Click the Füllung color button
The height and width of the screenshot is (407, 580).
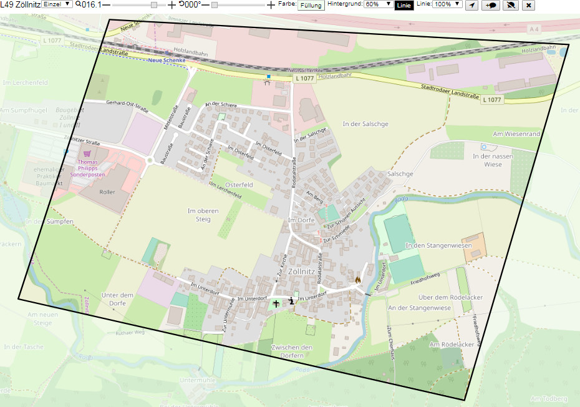pos(311,5)
